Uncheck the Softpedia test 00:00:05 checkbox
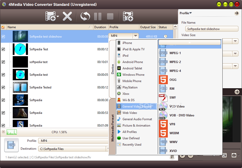 point(3,75)
